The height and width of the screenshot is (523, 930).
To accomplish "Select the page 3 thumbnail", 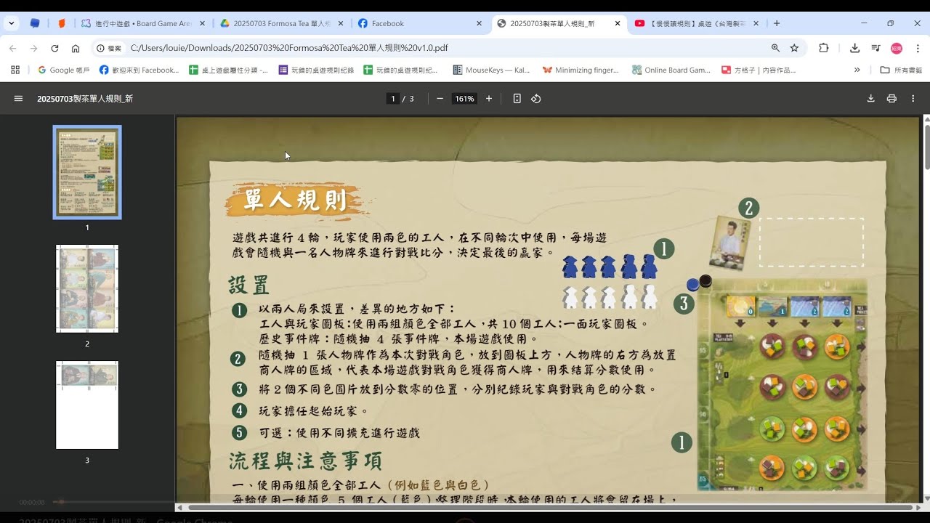I will 87,405.
